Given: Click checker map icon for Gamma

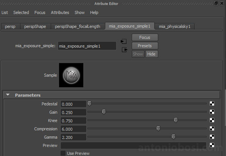Looking at the screenshot, I should coord(212,137).
